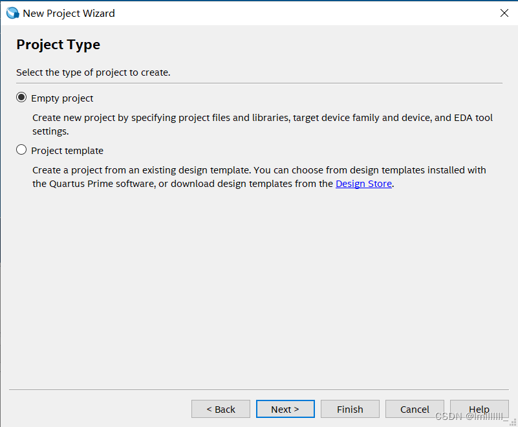Click the New Project Wizard title text

69,13
